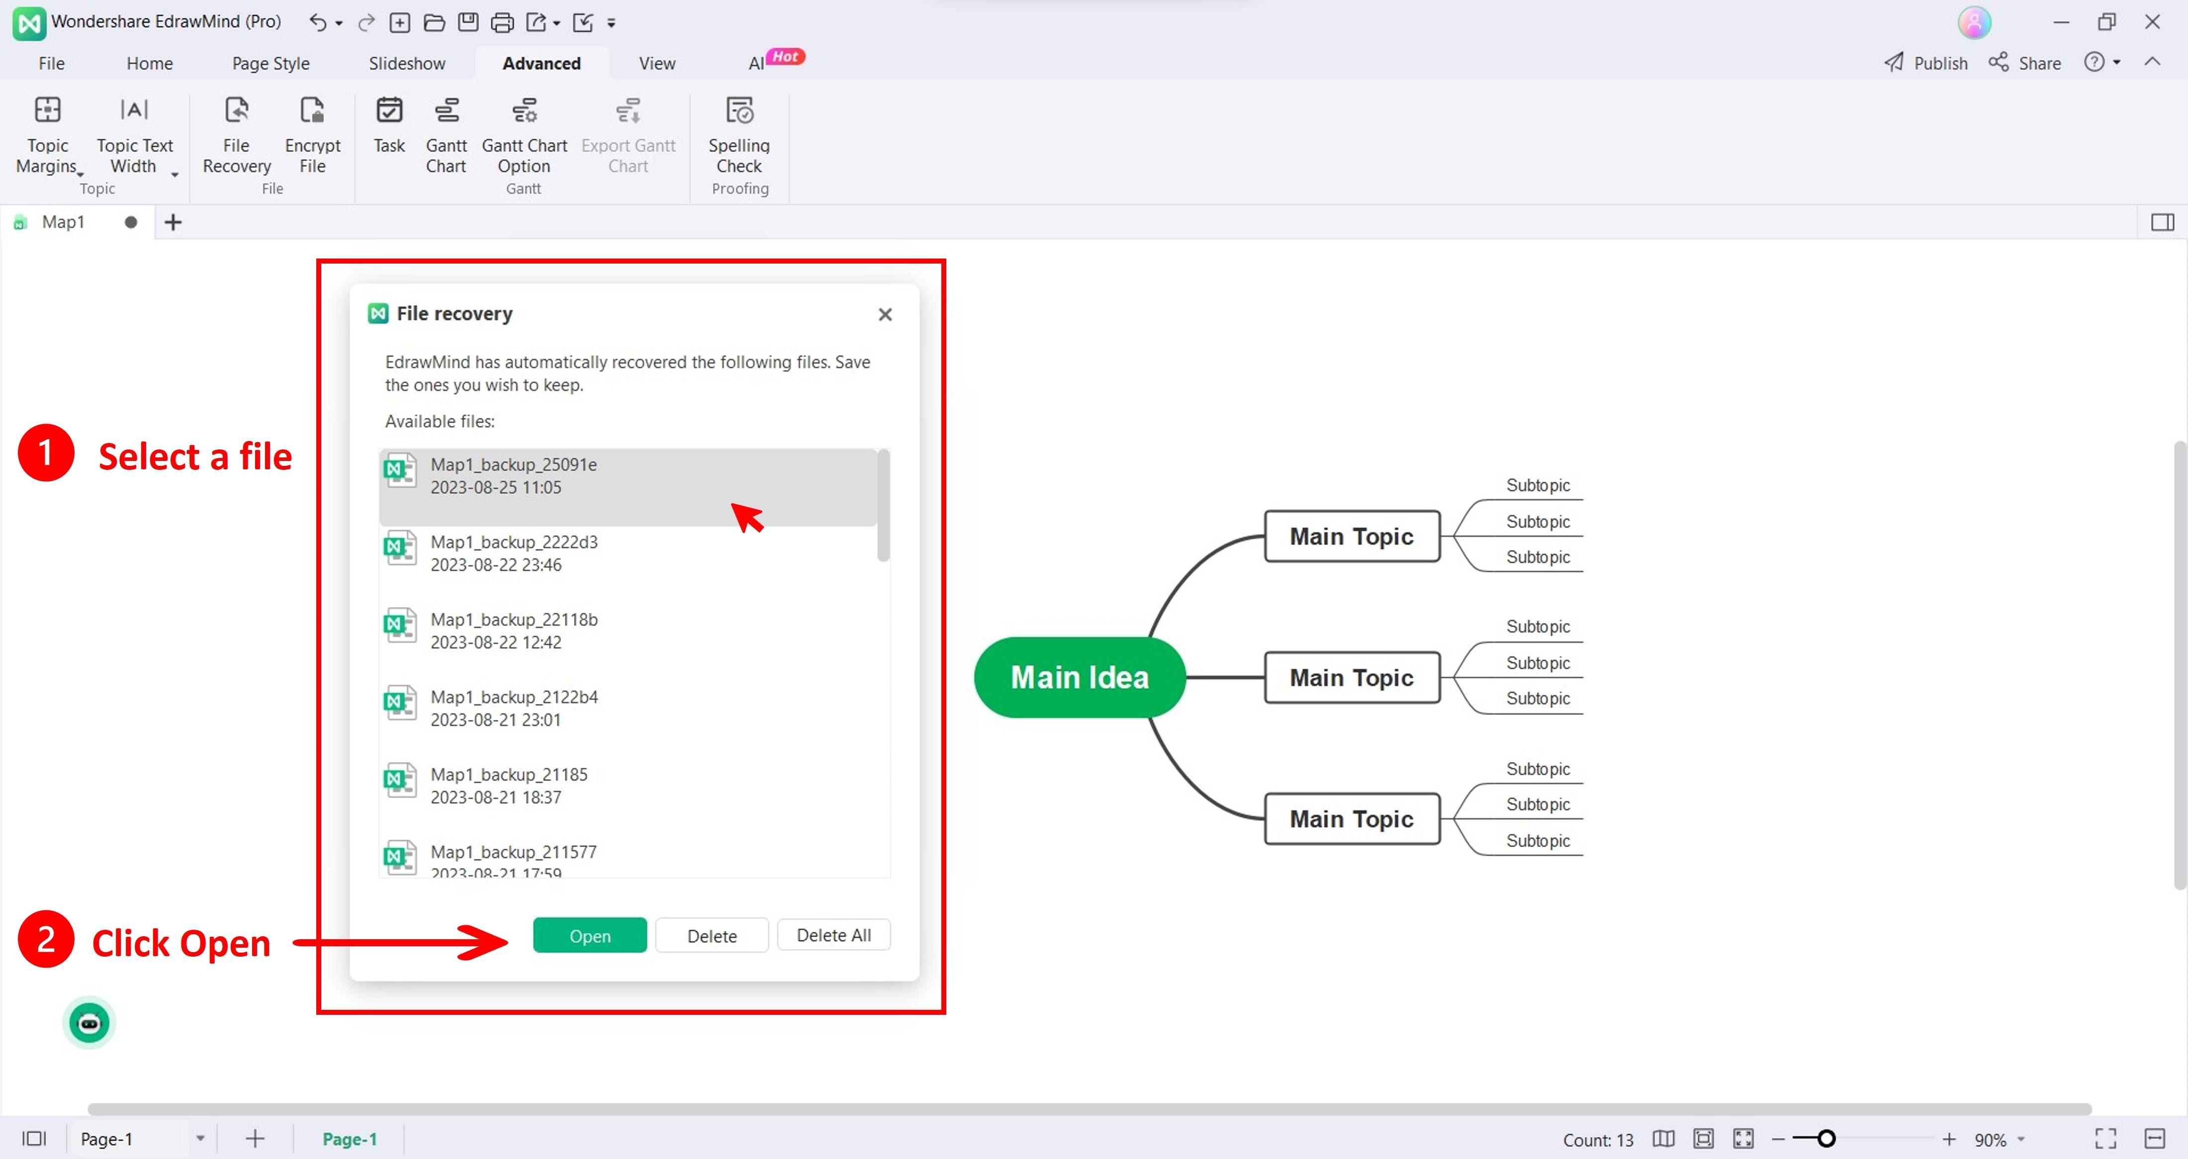This screenshot has width=2188, height=1159.
Task: Click the AI assistant robot icon
Action: pos(89,1022)
